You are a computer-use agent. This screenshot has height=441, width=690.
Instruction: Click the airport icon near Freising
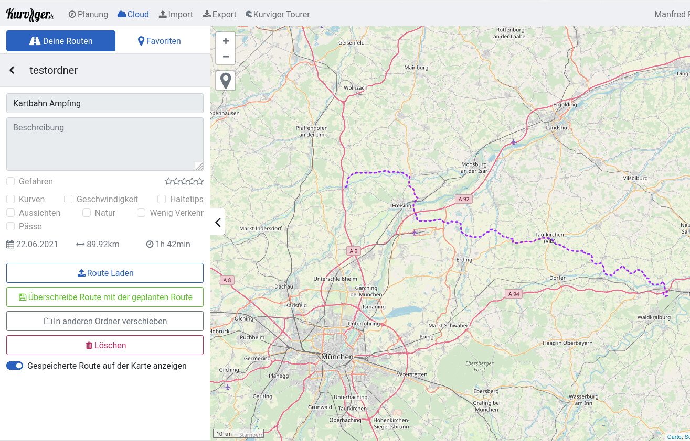click(415, 231)
